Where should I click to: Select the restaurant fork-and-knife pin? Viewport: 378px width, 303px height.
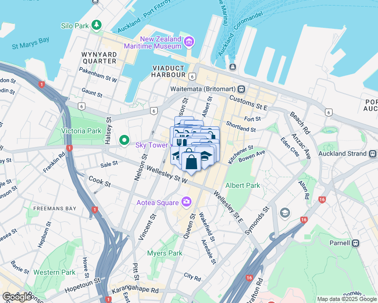180,142
